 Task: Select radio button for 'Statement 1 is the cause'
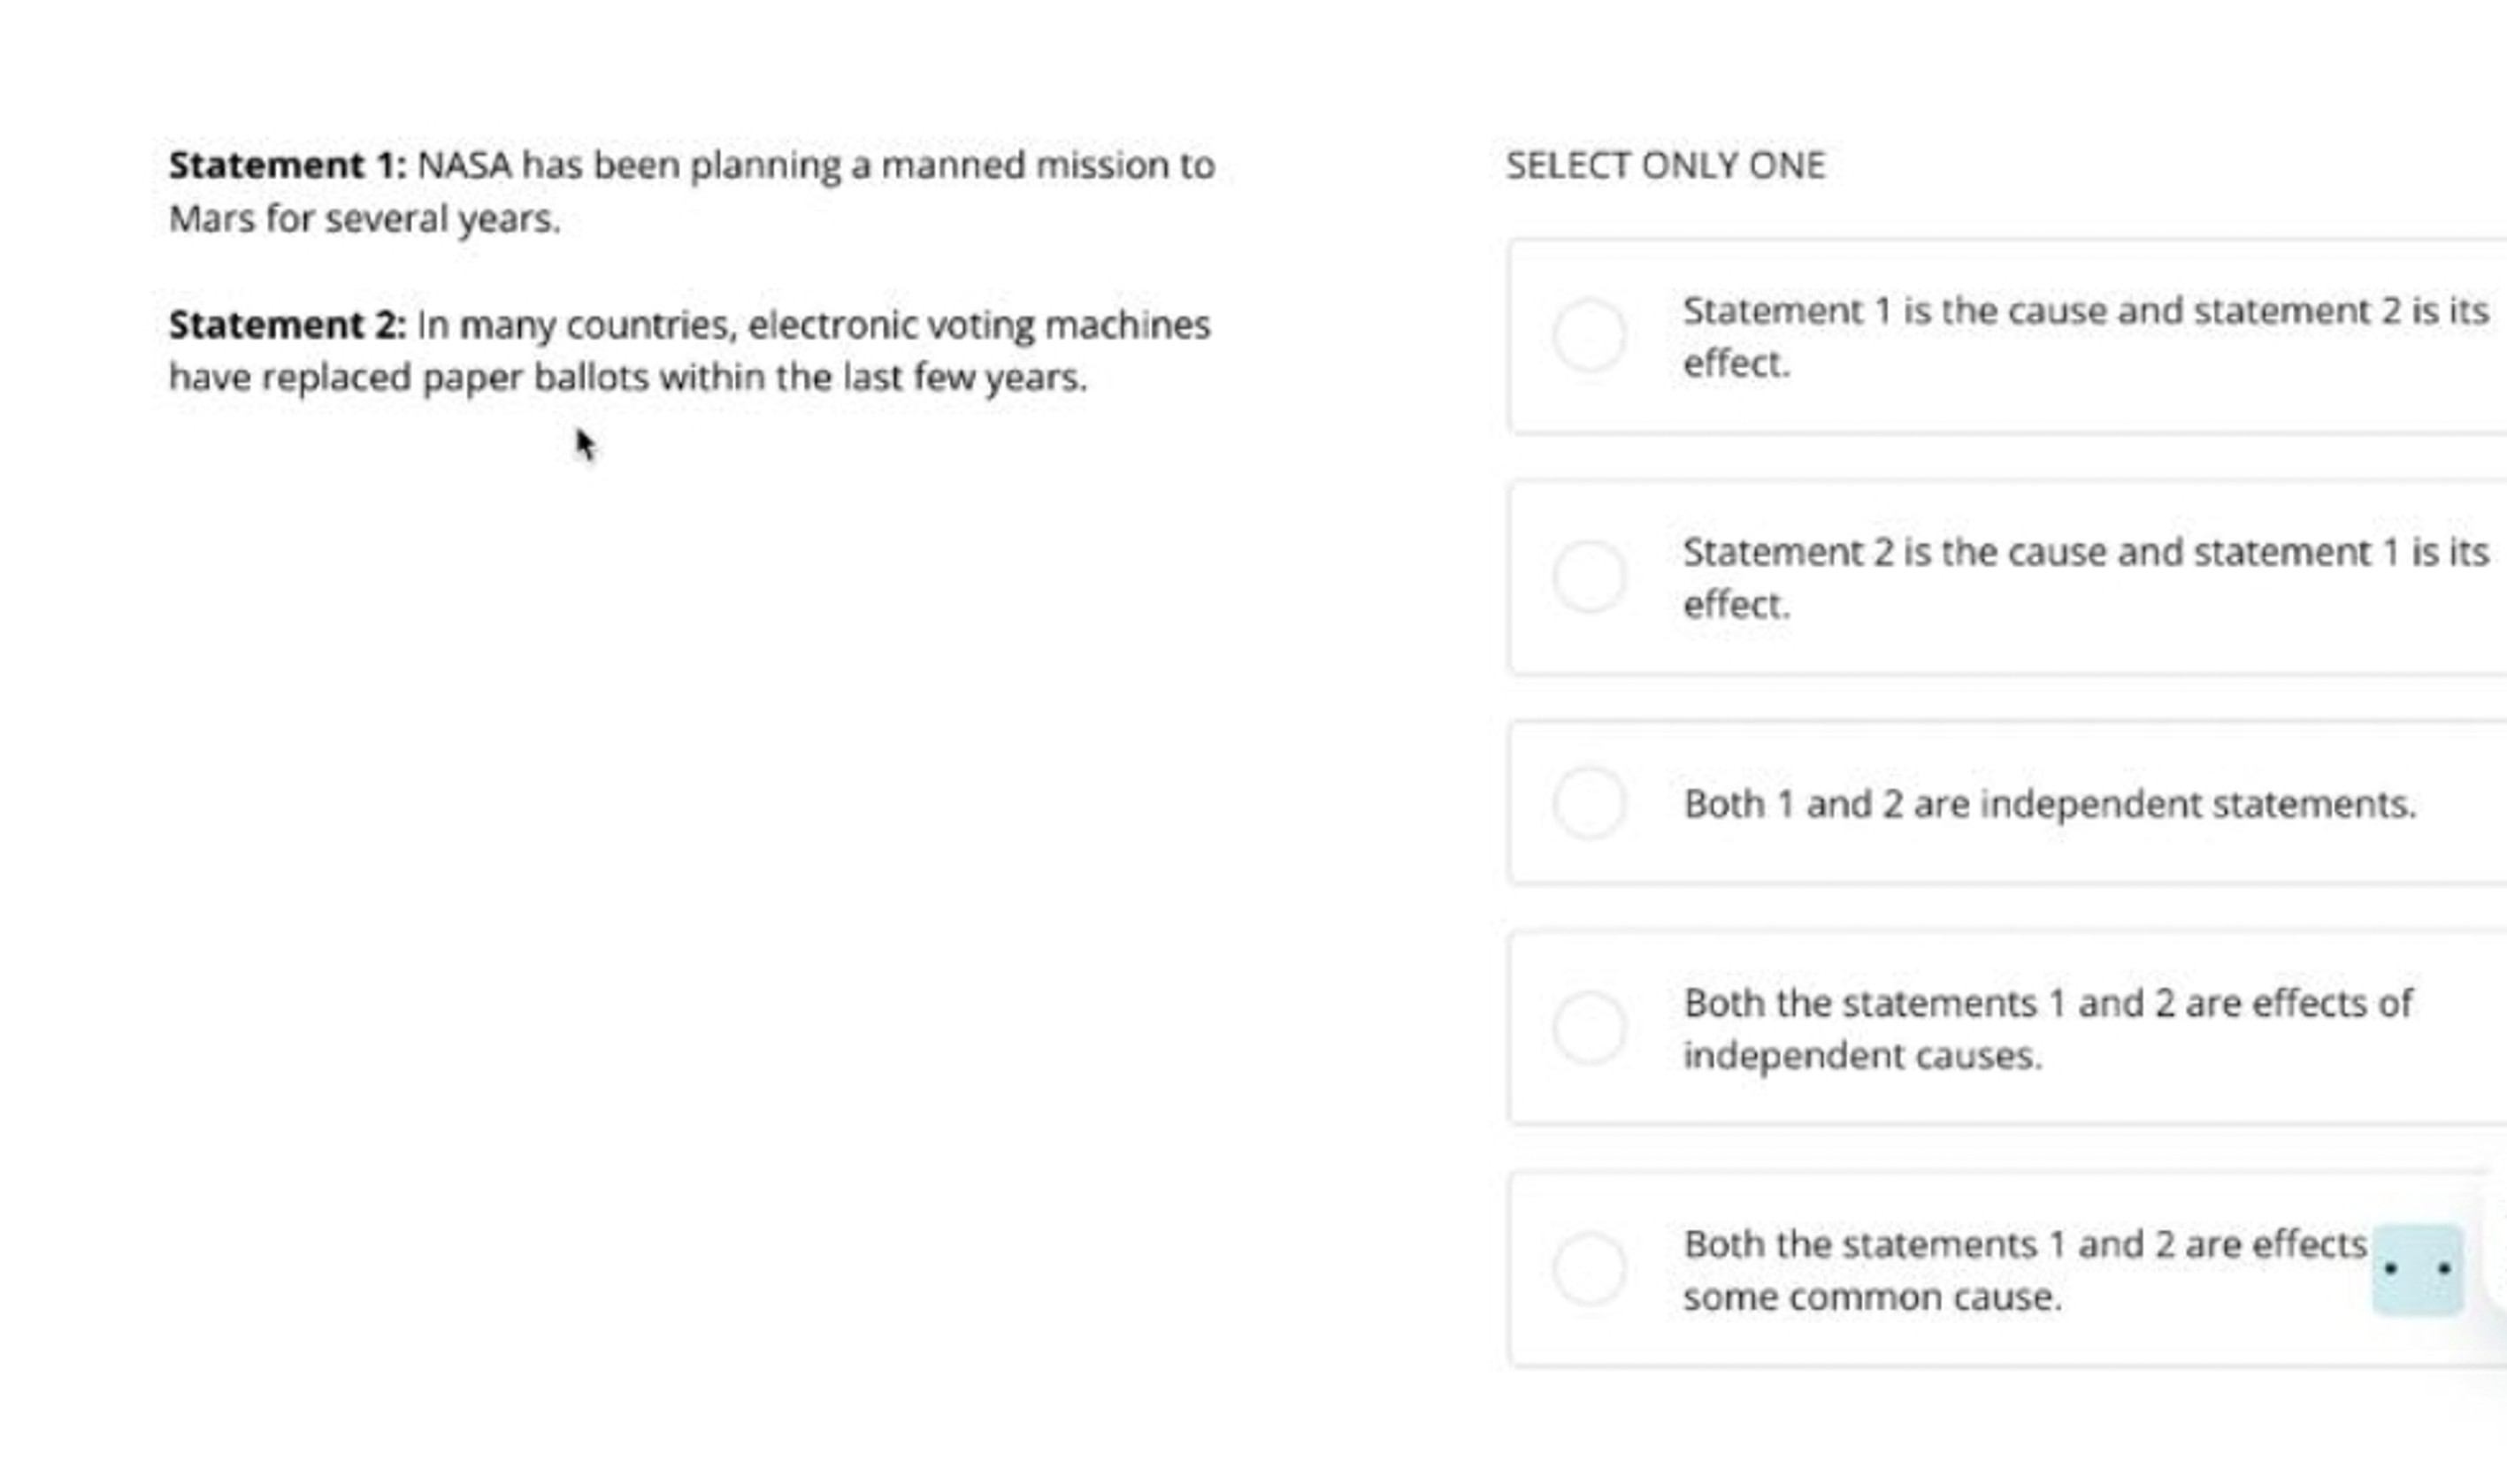1588,335
